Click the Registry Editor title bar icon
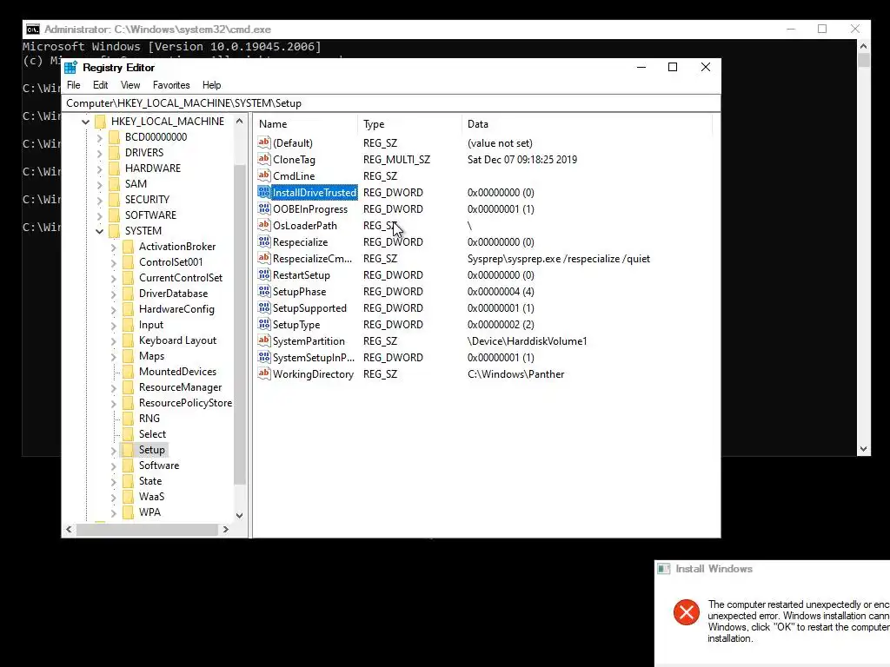This screenshot has width=890, height=667. [70, 68]
